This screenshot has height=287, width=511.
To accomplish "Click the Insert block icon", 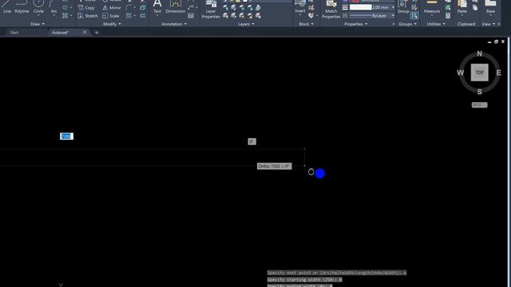I will (300, 6).
